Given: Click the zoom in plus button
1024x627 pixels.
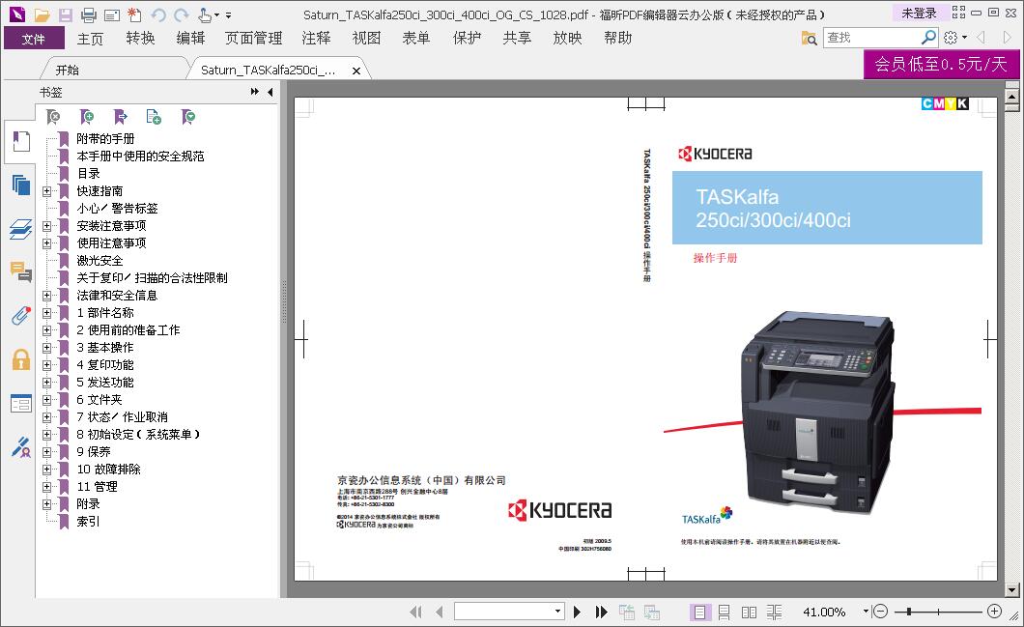Looking at the screenshot, I should [995, 612].
